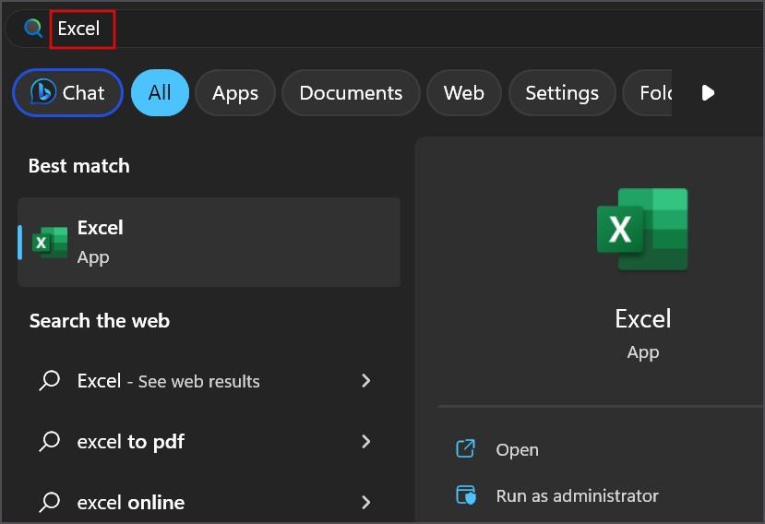
Task: Open the Bing Chat filter
Action: pyautogui.click(x=67, y=92)
